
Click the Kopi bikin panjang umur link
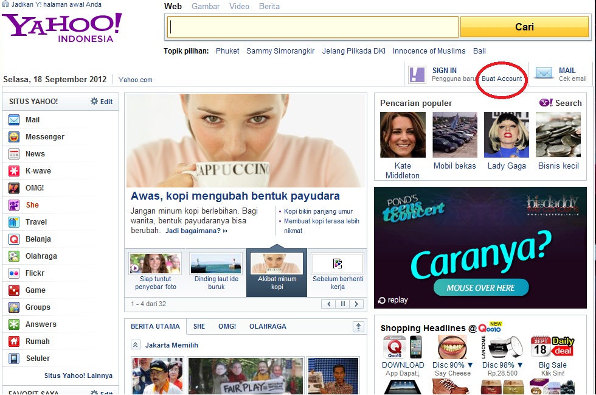(x=318, y=211)
